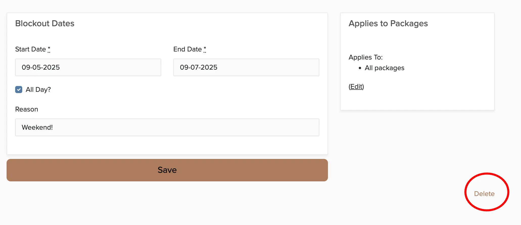Click the Start Date label
The height and width of the screenshot is (225, 521).
(31, 49)
